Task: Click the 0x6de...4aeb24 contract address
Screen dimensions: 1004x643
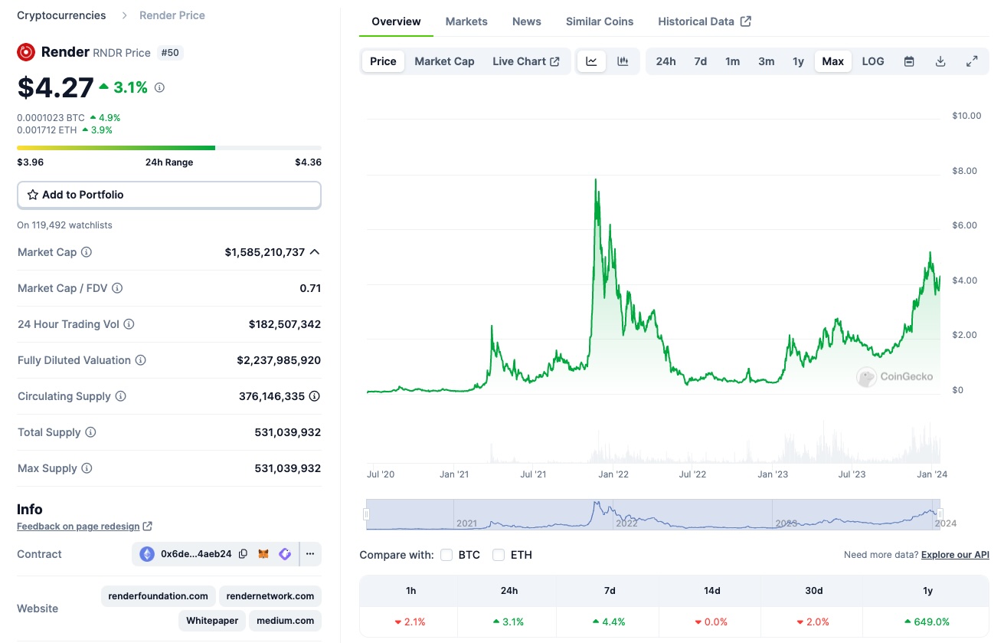Action: click(x=196, y=554)
